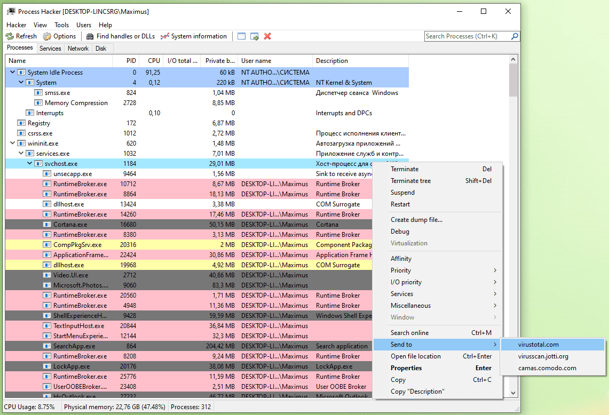Select the RuntimeBroker.exe row with PID 10712
The width and height of the screenshot is (609, 415).
tap(189, 184)
